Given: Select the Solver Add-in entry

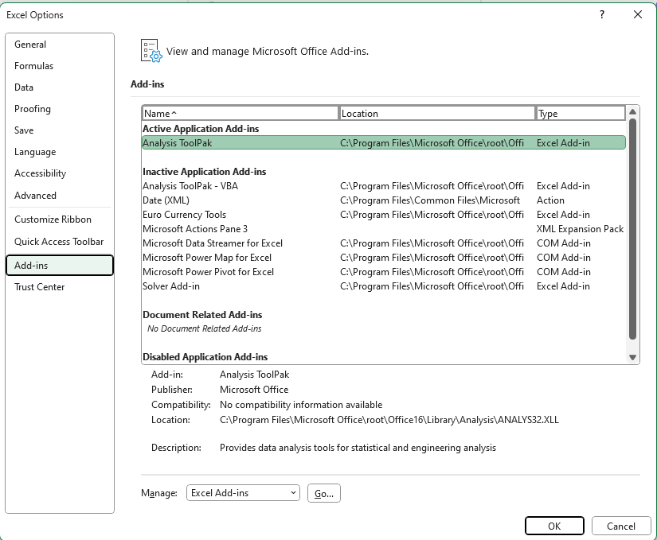Looking at the screenshot, I should [x=239, y=286].
